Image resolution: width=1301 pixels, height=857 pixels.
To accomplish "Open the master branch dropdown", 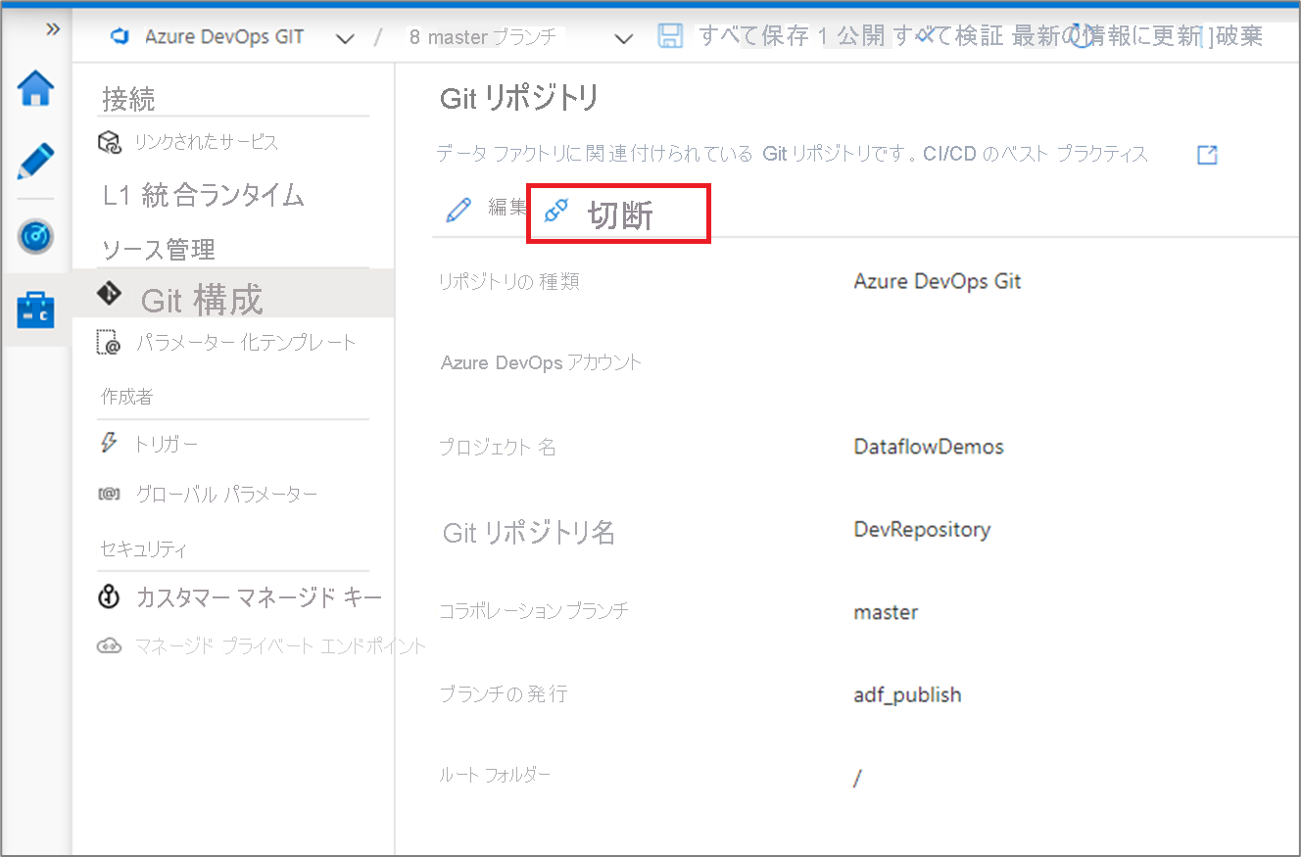I will pos(623,39).
